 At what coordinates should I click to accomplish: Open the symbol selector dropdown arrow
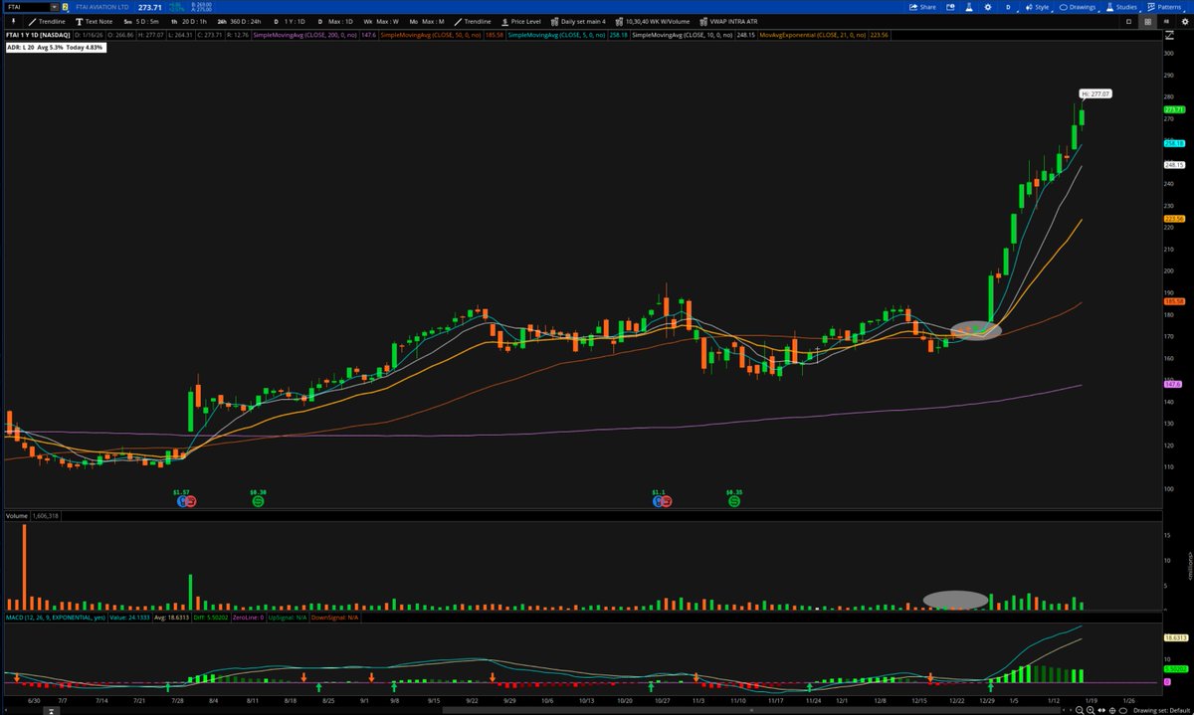click(54, 7)
